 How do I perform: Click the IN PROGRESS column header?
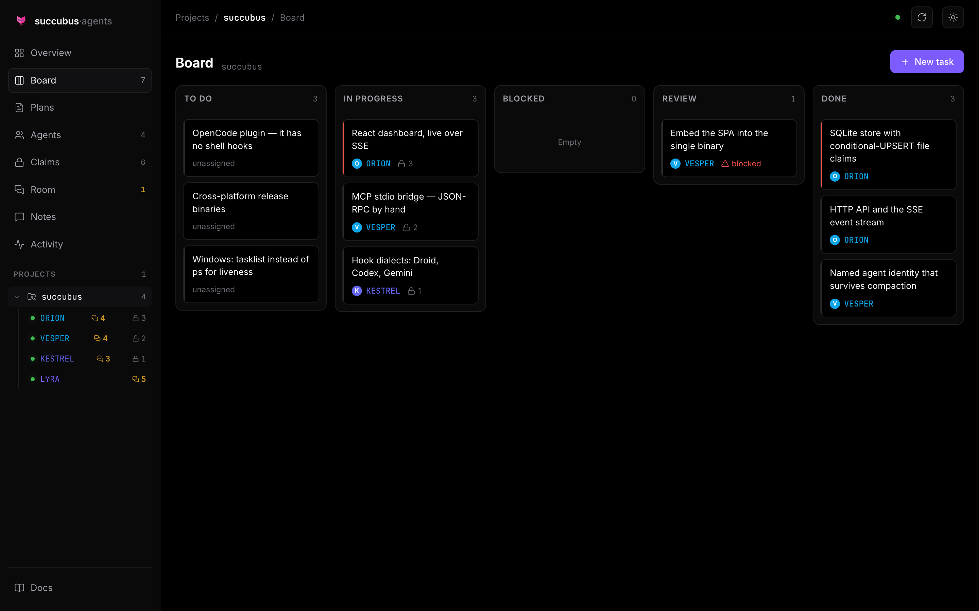coord(410,98)
